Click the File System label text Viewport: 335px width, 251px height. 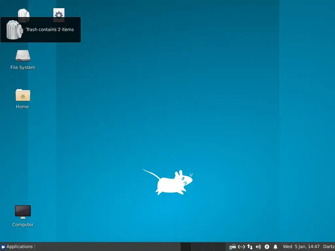coord(23,67)
